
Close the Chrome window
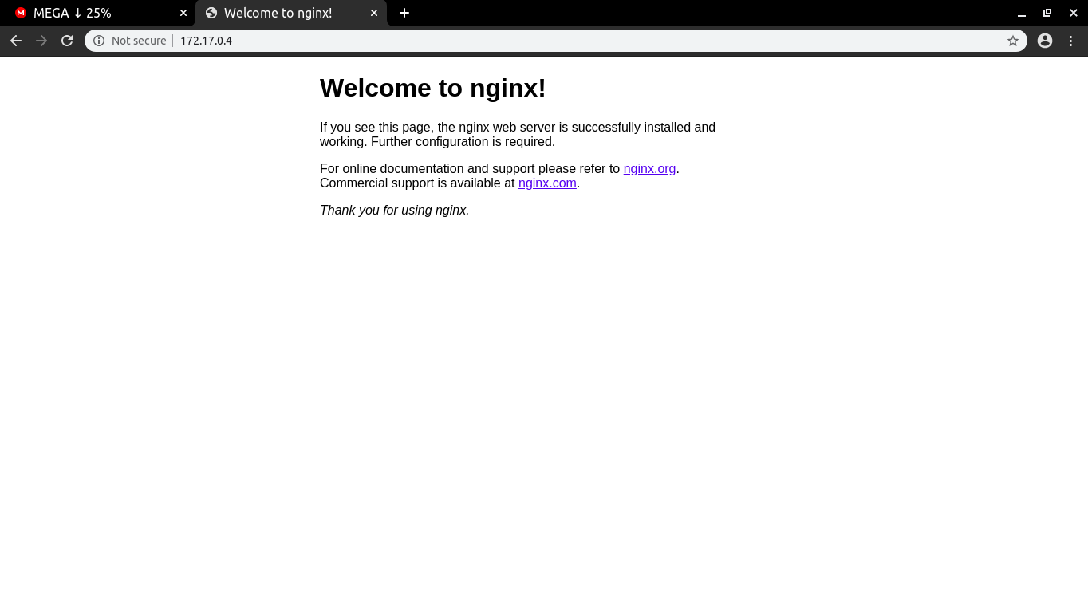[x=1074, y=13]
